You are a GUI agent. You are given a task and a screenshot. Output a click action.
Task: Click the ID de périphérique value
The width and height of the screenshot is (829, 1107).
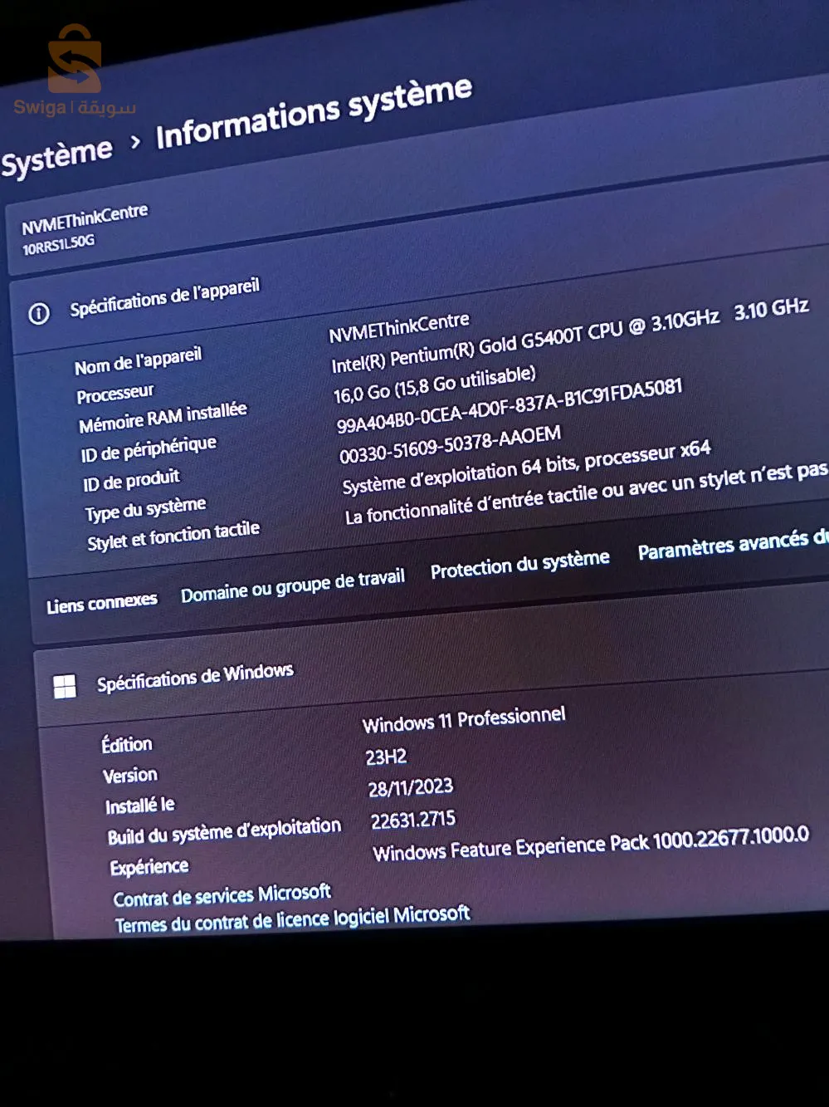tap(509, 405)
